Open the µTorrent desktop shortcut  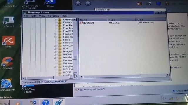pos(9,22)
